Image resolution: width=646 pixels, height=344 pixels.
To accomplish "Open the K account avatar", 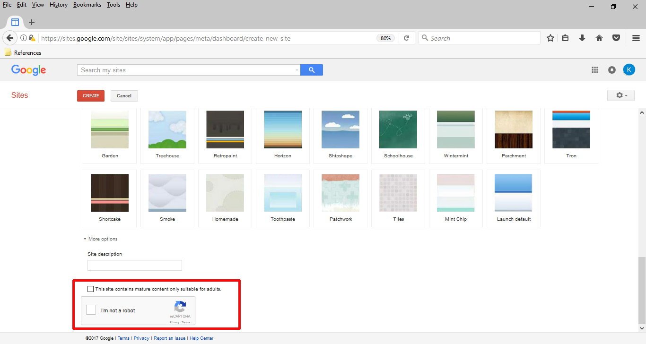I will [629, 70].
